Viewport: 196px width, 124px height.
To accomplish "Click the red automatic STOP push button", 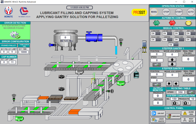I will tap(172, 23).
